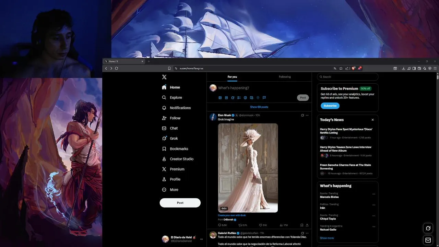Click the X logo in the sidebar

point(164,77)
